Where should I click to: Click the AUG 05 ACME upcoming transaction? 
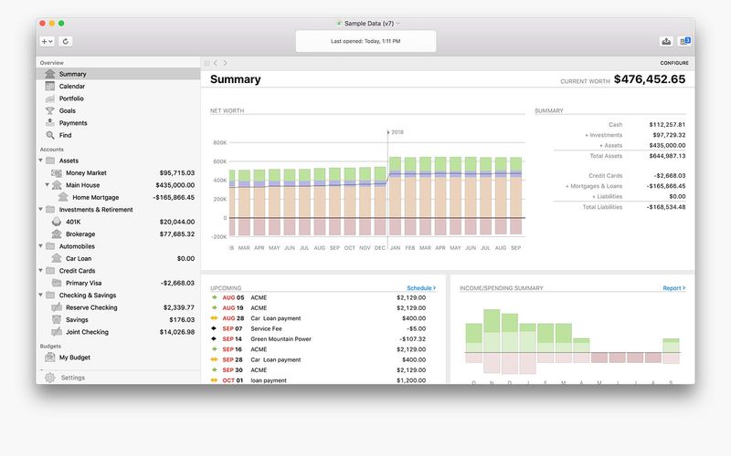pyautogui.click(x=318, y=298)
